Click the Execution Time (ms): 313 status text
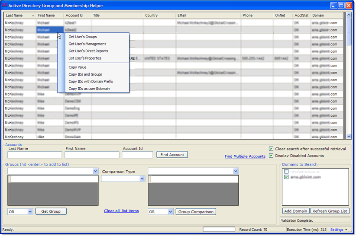Viewport: 356px width, 236px height. (x=307, y=230)
